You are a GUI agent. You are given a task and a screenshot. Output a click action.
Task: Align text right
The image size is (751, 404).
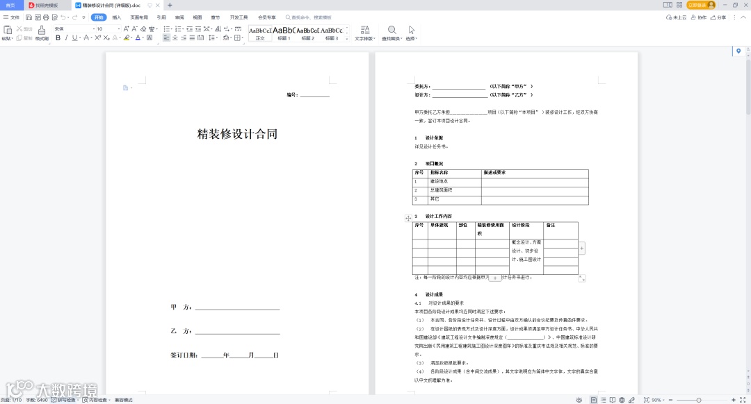[184, 37]
